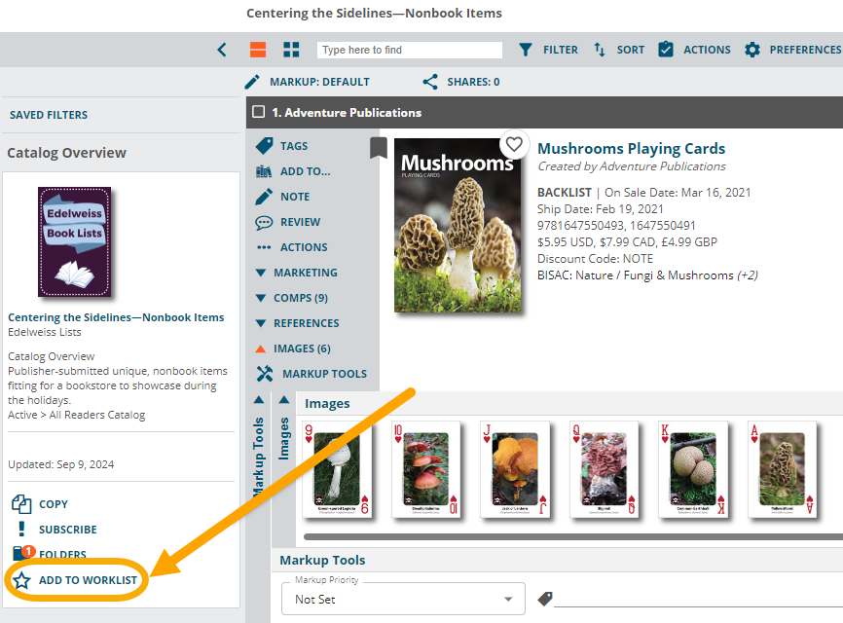Open the ACTIONS toolbar menu label
Image resolution: width=843 pixels, height=623 pixels.
tap(707, 50)
